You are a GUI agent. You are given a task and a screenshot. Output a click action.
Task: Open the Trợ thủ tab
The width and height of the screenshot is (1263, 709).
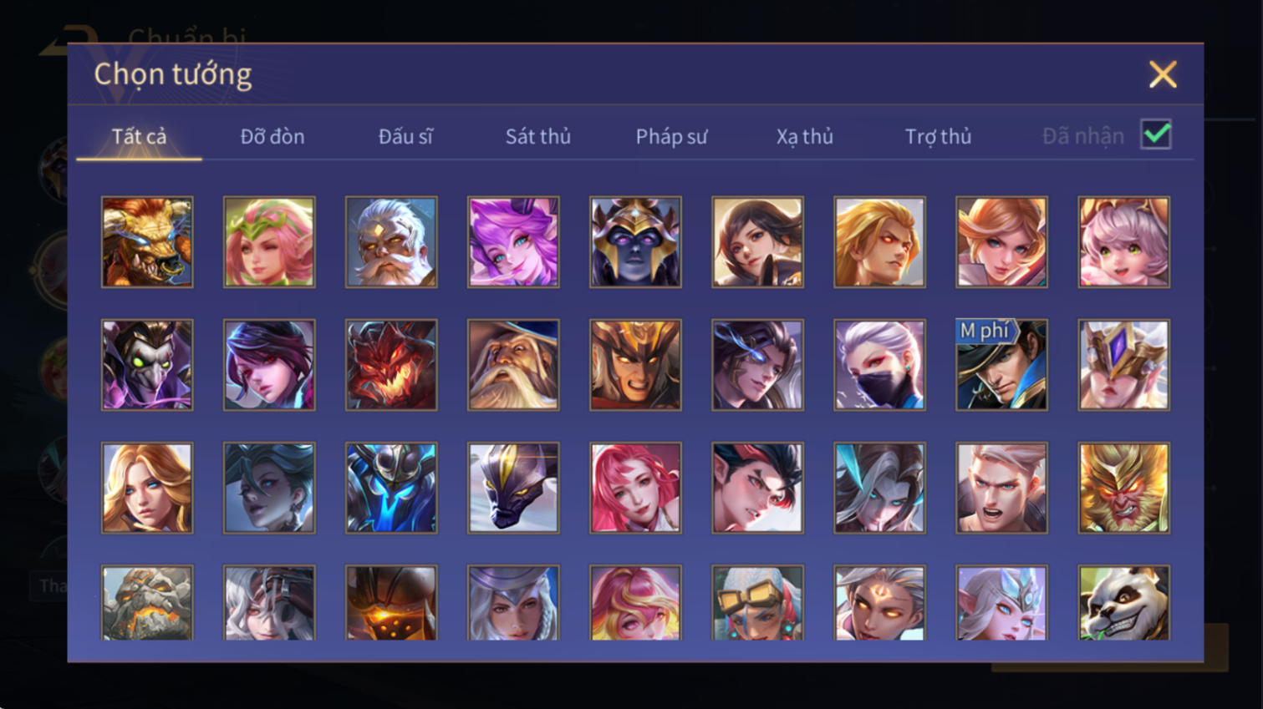(x=938, y=136)
